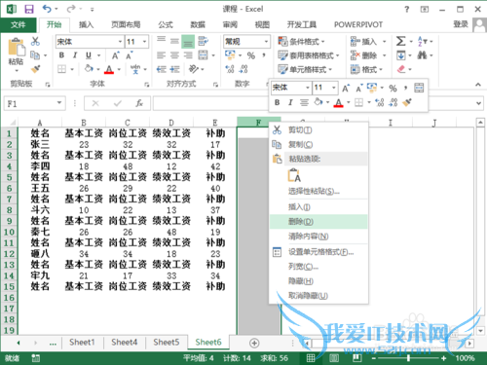Viewport: 487px width, 365px height.
Task: Switch to the Sheet5 tab
Action: click(x=167, y=343)
